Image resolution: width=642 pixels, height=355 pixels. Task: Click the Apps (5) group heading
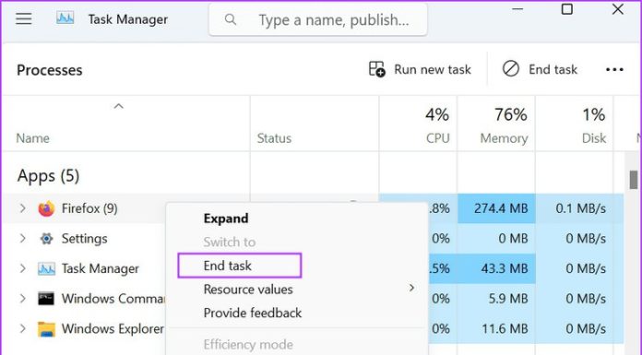[48, 176]
